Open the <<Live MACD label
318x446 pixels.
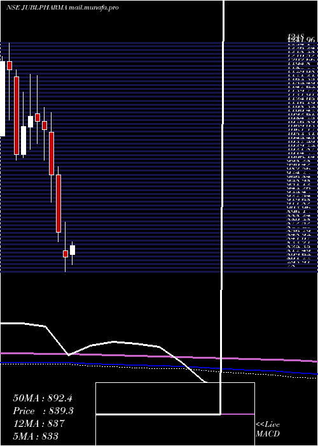coord(268,429)
